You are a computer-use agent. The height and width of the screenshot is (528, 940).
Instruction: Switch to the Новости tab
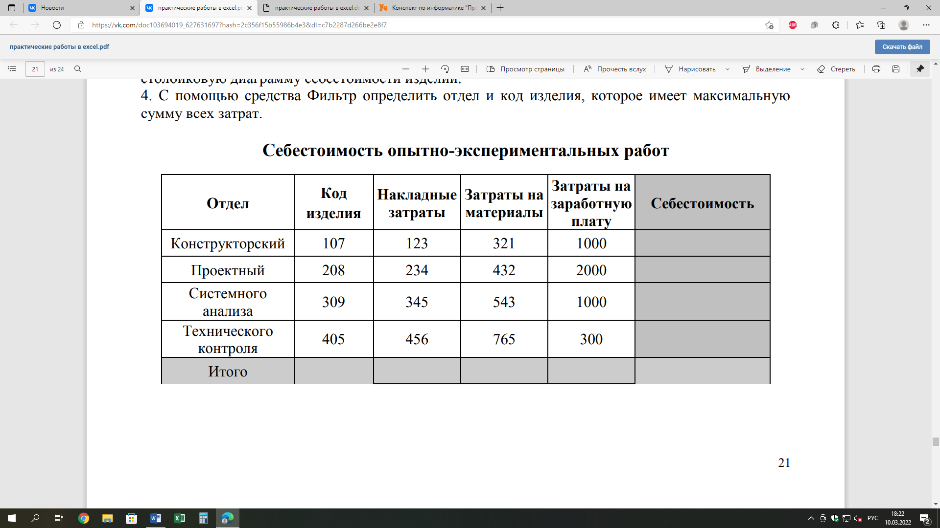[x=81, y=8]
